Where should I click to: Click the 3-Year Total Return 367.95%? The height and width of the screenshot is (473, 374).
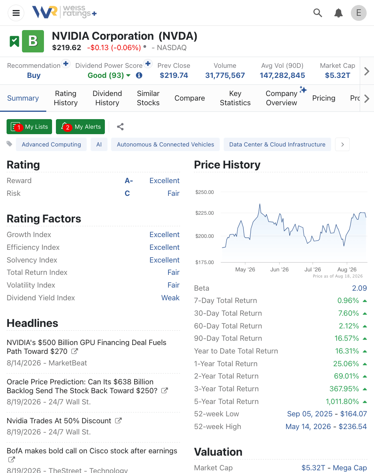point(344,389)
